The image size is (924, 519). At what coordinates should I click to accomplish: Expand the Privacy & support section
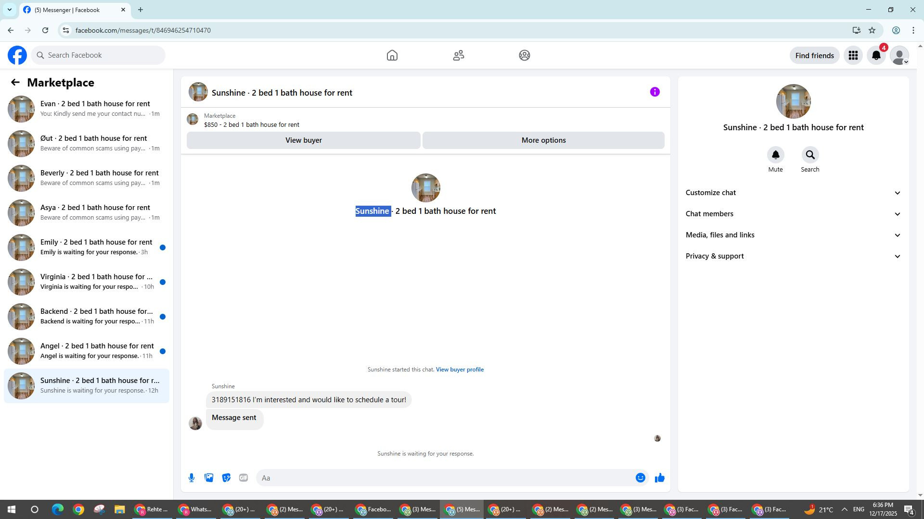click(793, 256)
